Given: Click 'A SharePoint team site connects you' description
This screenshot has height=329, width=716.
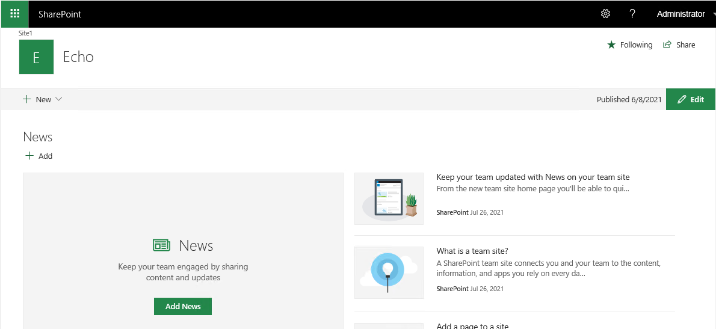Looking at the screenshot, I should point(549,269).
